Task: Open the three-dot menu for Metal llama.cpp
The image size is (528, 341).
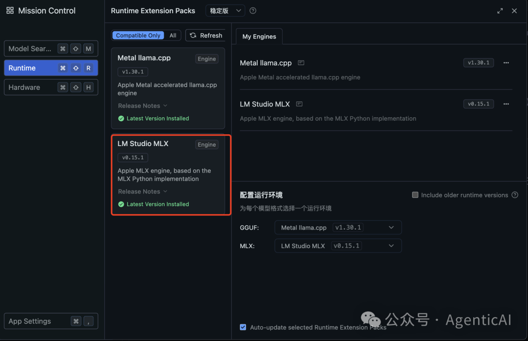Action: (x=506, y=63)
